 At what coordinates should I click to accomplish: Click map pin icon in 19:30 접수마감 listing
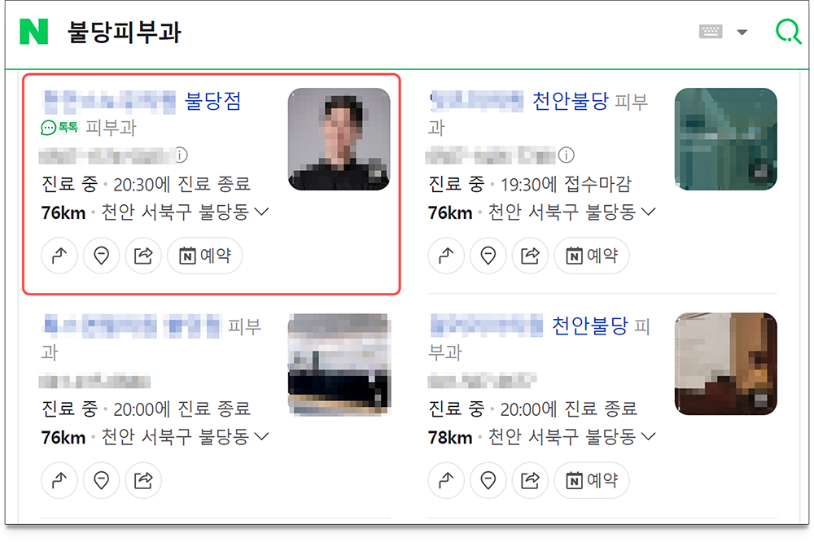point(488,256)
